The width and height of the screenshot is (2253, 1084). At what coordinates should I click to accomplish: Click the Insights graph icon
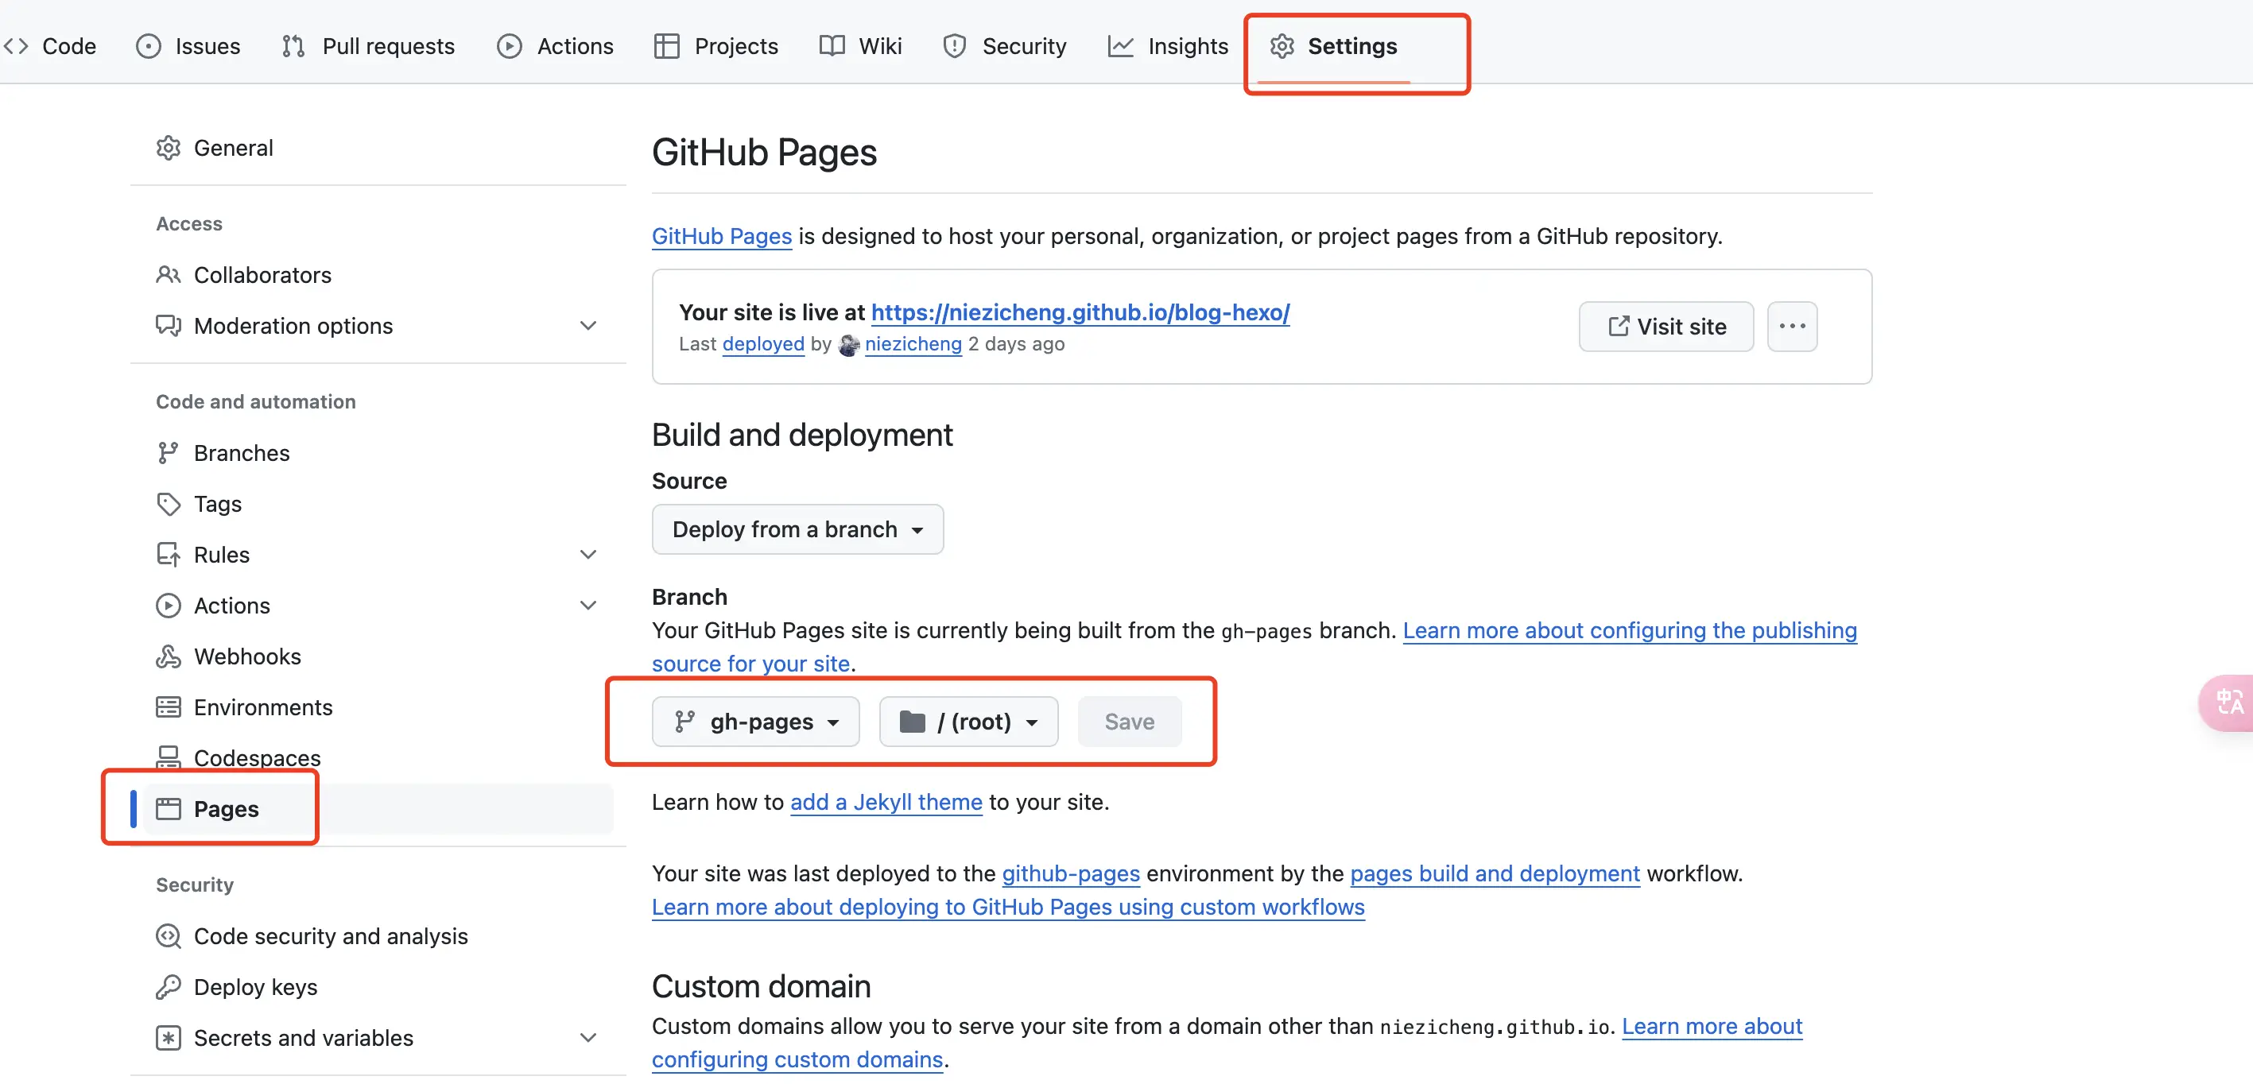tap(1120, 45)
